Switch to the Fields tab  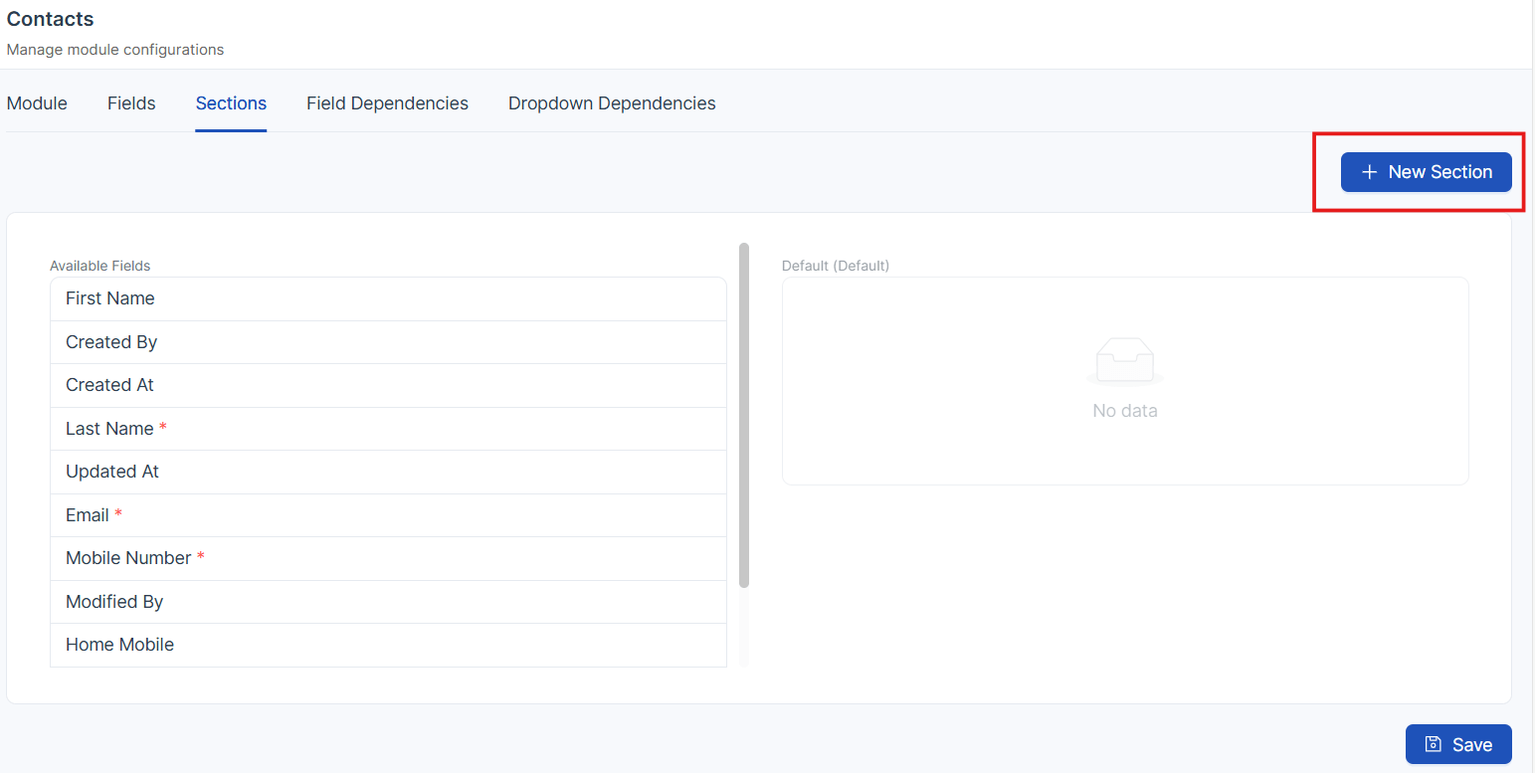coord(131,103)
